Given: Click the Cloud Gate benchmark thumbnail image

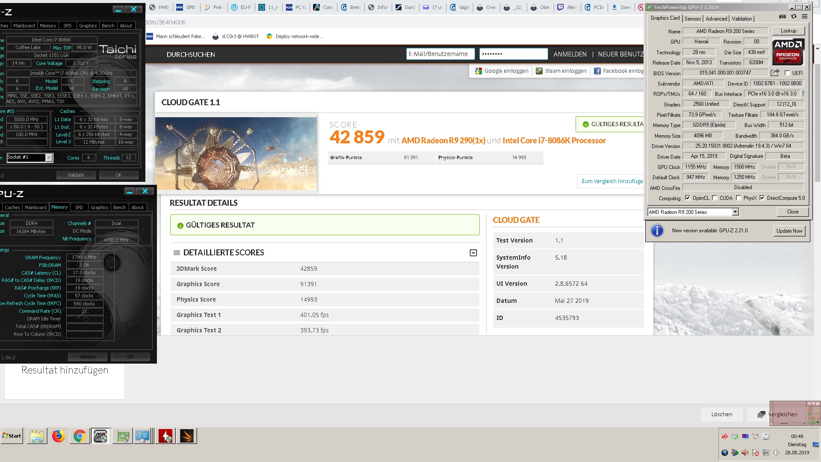Looking at the screenshot, I should point(236,153).
